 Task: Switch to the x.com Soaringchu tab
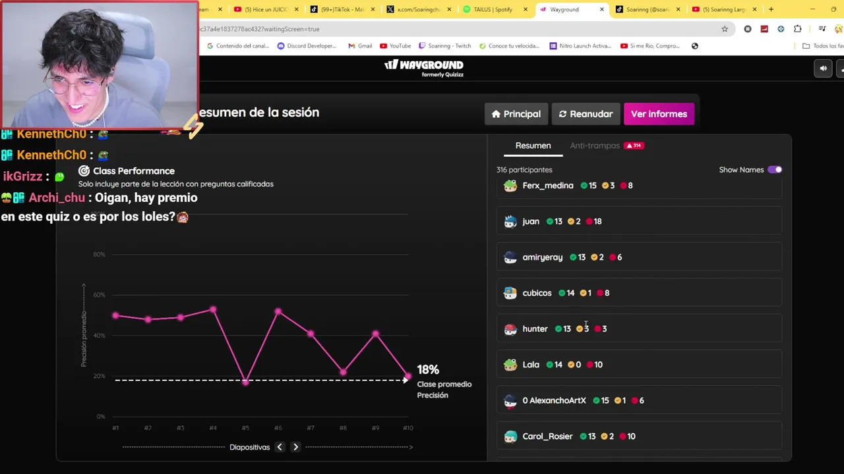coord(419,9)
